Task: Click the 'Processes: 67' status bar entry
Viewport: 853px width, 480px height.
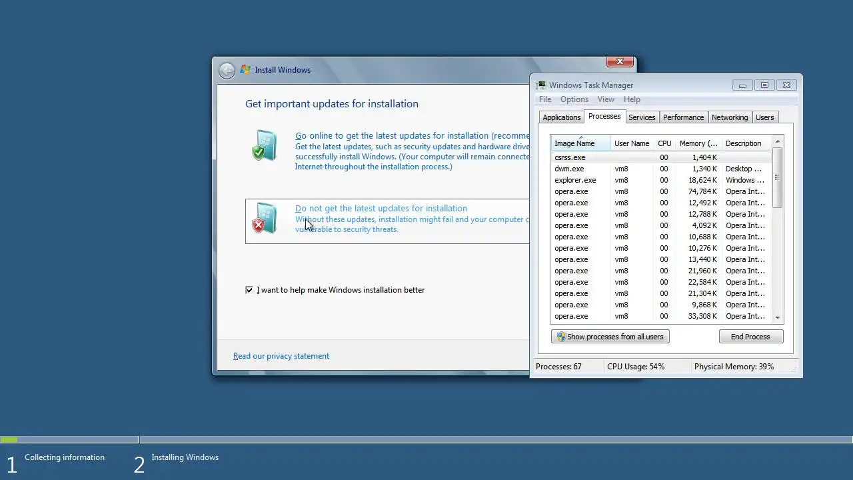Action: pos(558,367)
